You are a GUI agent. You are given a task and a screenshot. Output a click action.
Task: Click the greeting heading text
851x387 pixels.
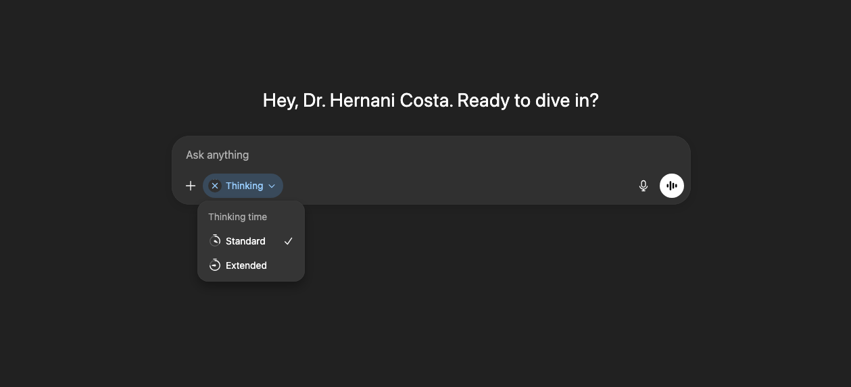pos(431,101)
